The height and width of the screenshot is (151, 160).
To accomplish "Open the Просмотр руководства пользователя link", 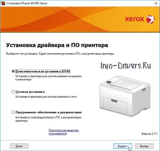I will 64,132.
